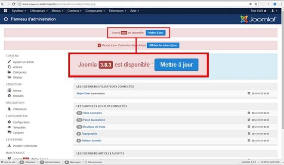
Task: Click the Utilisateur counter in the status bar
Action: (x=28, y=162)
